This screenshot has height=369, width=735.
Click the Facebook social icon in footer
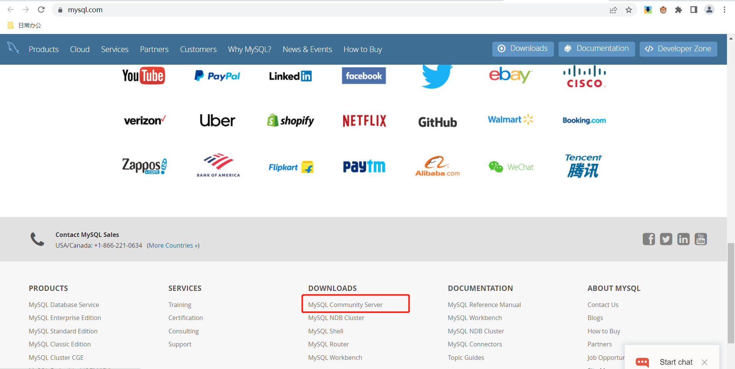[649, 239]
